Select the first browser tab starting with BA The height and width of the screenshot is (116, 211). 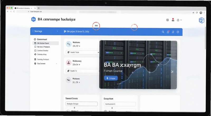click(25, 8)
